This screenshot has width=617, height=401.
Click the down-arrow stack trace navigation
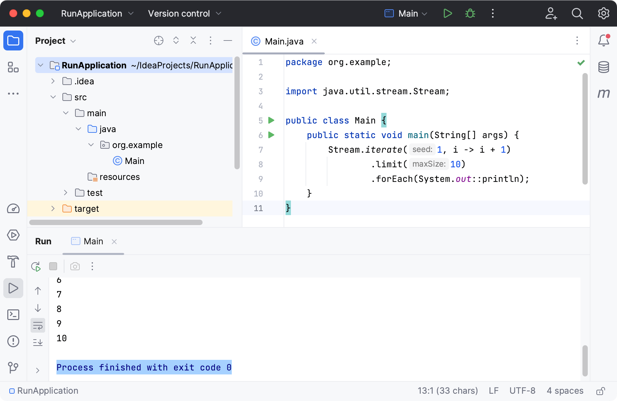[x=38, y=308]
